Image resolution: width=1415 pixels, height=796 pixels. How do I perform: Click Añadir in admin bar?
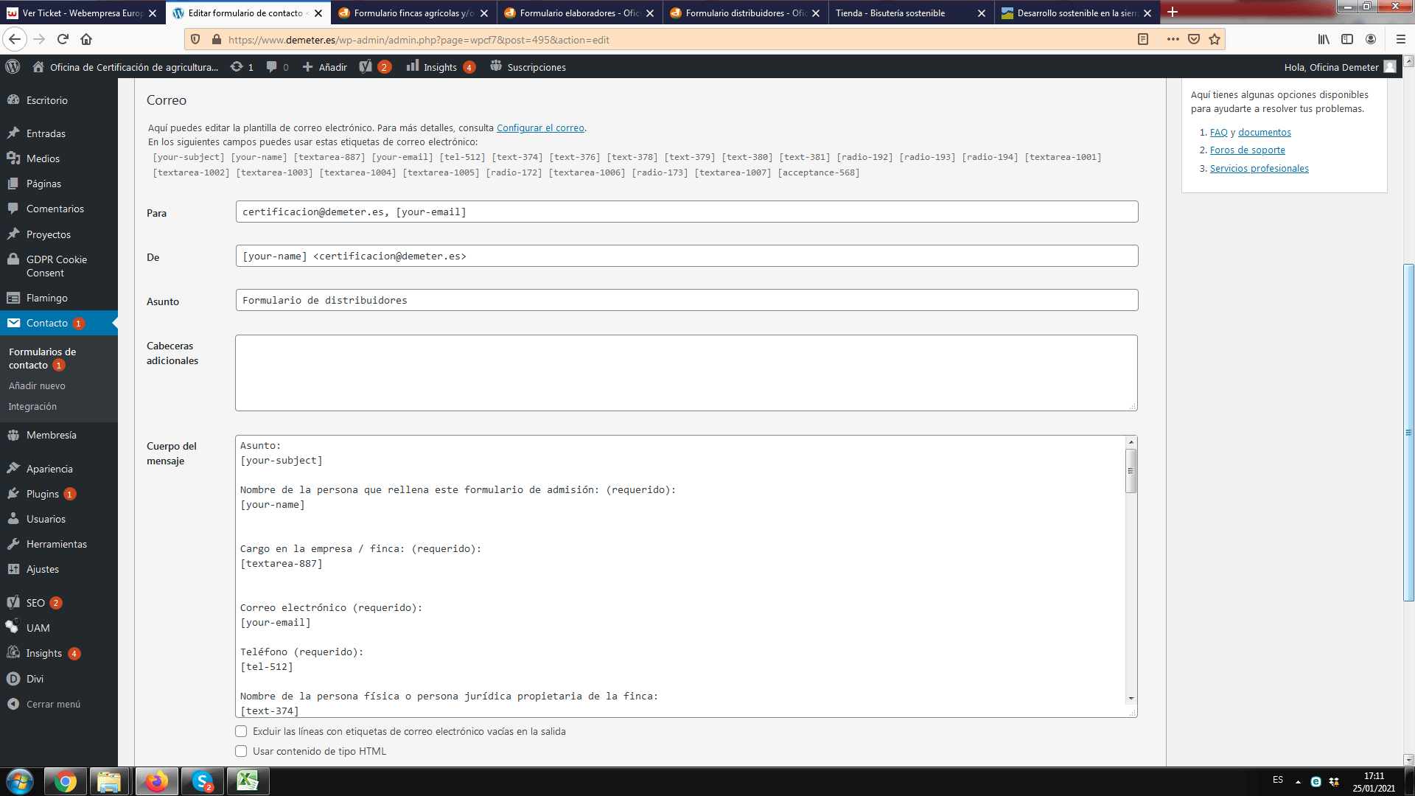(325, 67)
